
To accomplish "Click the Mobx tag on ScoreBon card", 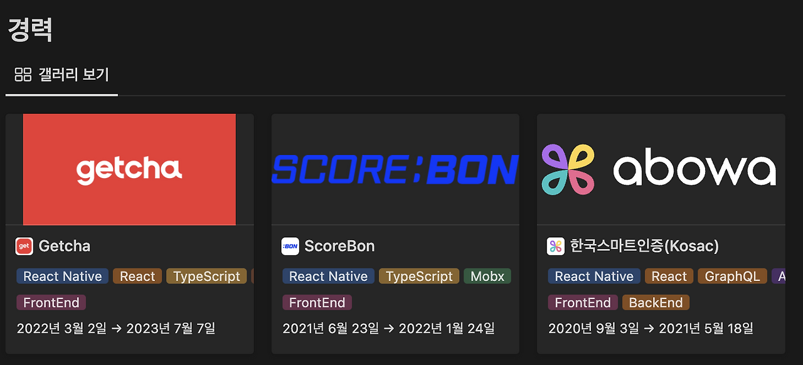I will [x=487, y=277].
